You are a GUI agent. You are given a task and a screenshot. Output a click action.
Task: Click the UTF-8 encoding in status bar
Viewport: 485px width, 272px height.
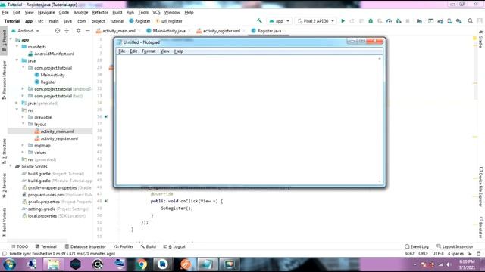(438, 254)
